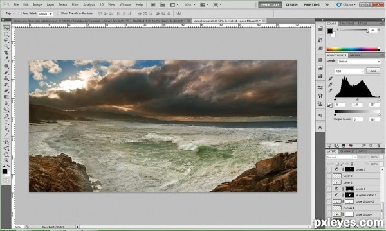This screenshot has width=386, height=231.
Task: Toggle visibility of Levels 3 layer
Action: tap(328, 169)
